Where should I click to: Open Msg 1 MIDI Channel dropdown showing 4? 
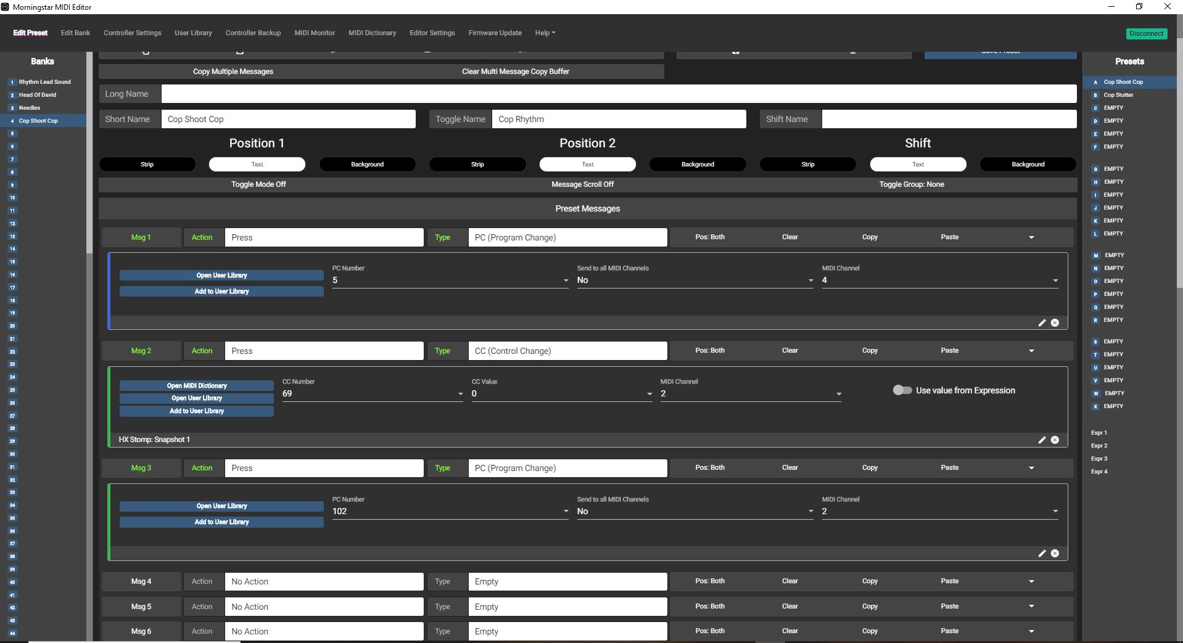(940, 281)
